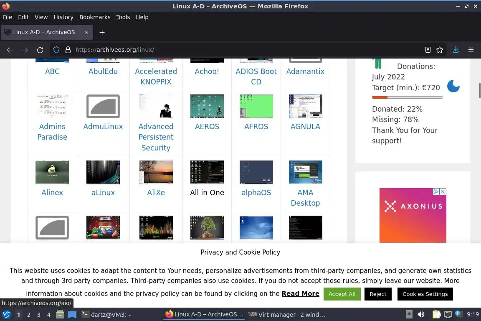Switch to workspace 2 in taskbar
This screenshot has width=481, height=321.
28,315
